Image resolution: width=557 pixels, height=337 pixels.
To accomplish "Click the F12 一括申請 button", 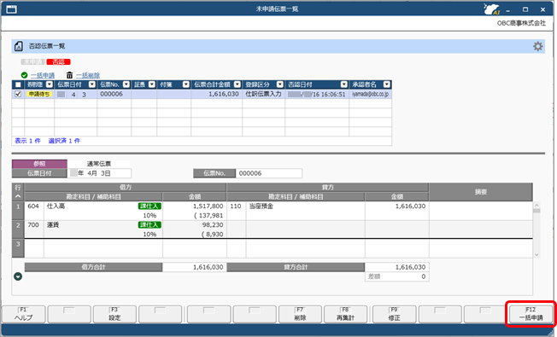I will tap(531, 314).
